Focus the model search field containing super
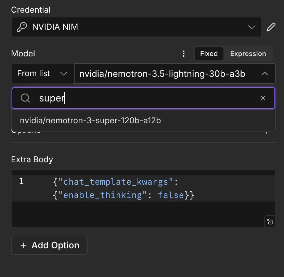 point(143,98)
